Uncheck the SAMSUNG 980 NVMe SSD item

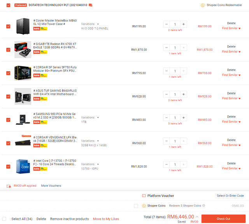(8, 120)
